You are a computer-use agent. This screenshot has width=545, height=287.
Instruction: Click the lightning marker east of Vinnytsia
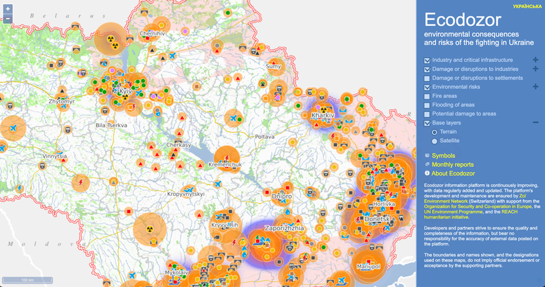click(x=81, y=182)
